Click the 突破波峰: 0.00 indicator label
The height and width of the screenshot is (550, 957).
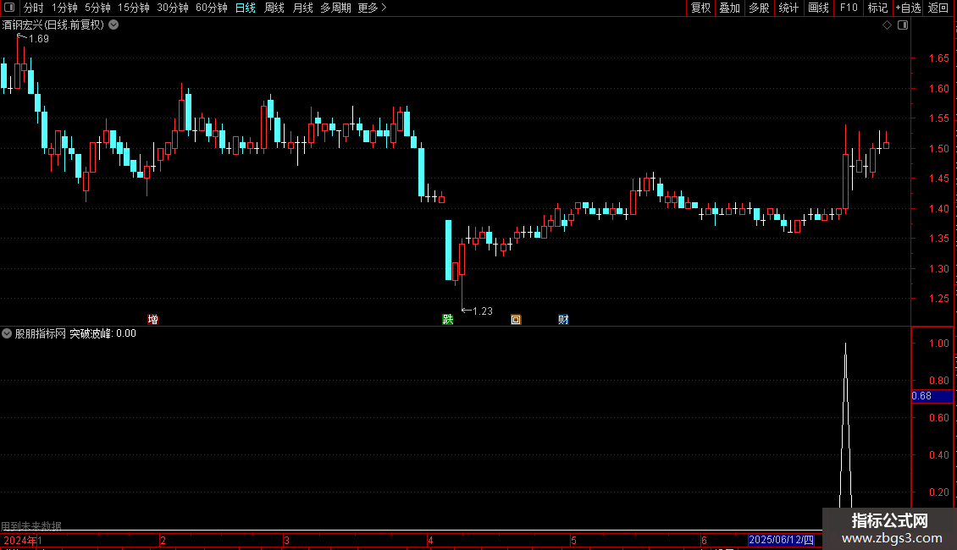tap(102, 333)
